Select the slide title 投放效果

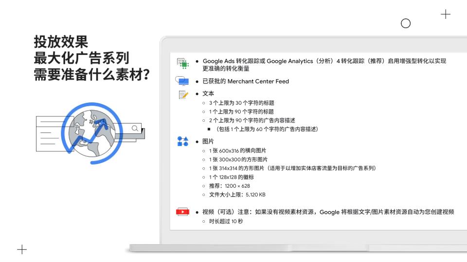click(61, 42)
